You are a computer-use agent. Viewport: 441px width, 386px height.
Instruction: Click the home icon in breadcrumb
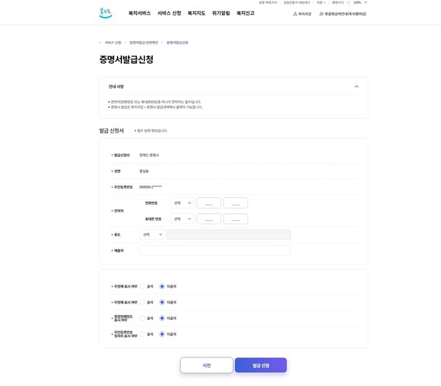pos(101,43)
